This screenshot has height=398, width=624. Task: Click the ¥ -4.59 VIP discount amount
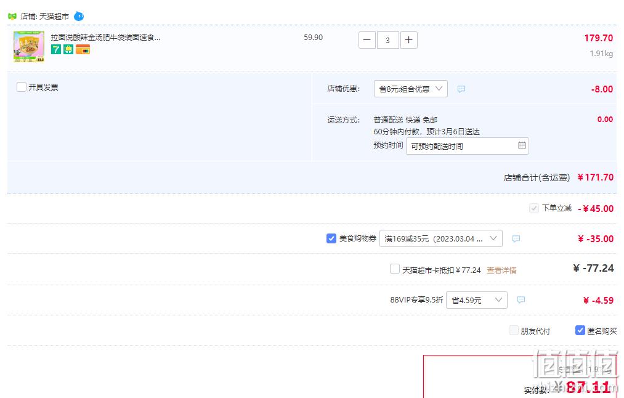click(599, 301)
